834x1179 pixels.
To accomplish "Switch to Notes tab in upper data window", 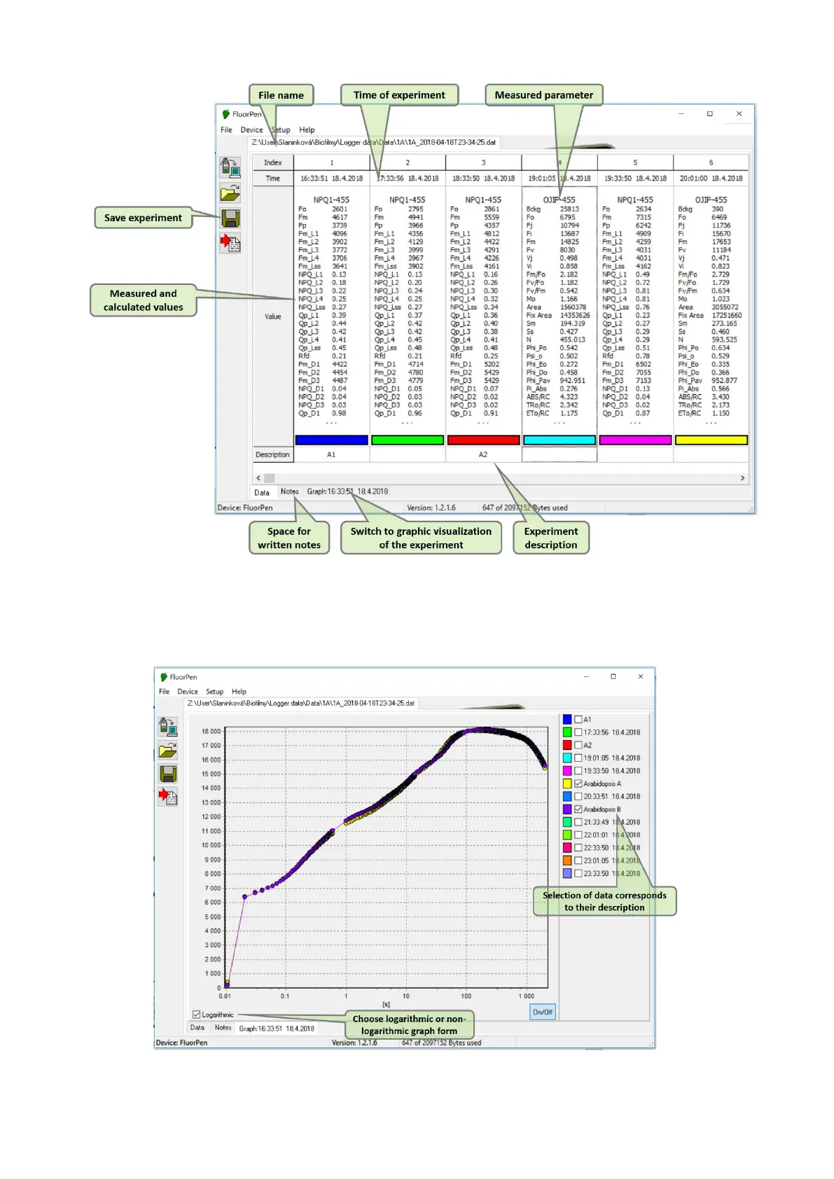I will 289,491.
